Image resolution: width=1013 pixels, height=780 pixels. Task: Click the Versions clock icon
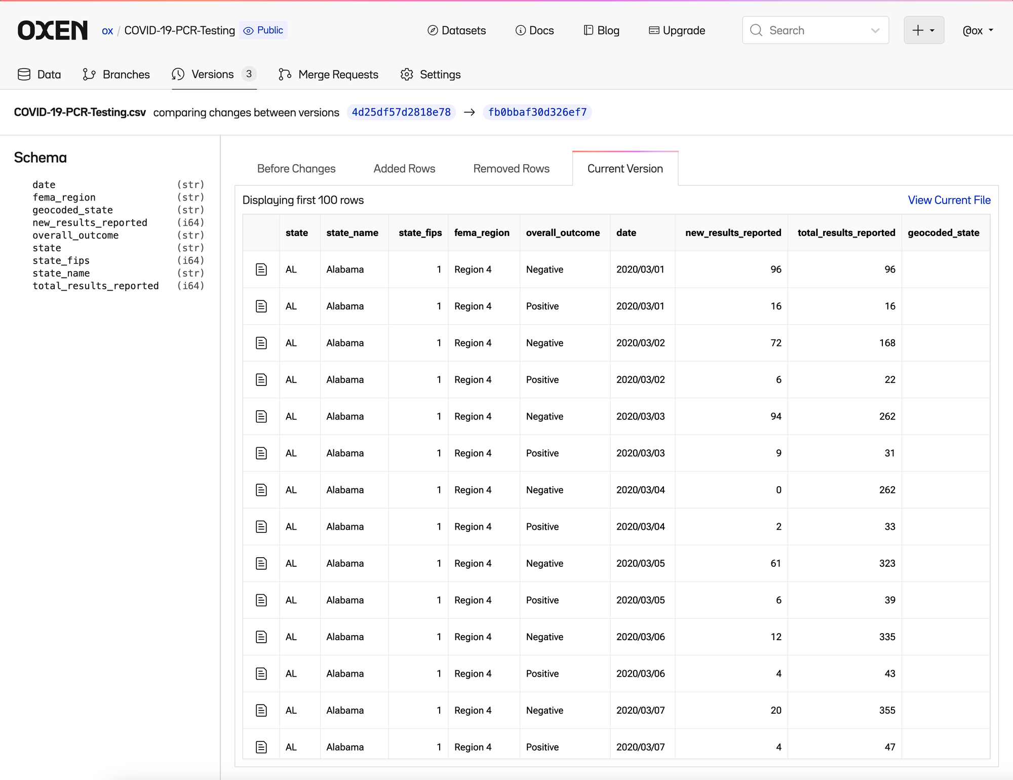(x=178, y=74)
